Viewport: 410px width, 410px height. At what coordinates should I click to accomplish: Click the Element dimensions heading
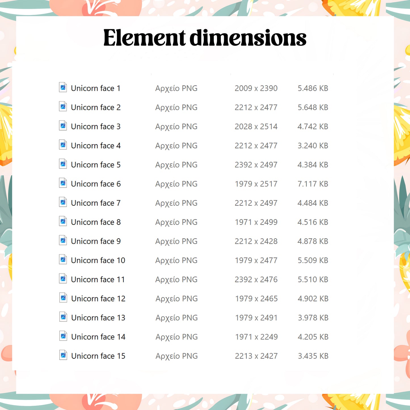coord(205,37)
